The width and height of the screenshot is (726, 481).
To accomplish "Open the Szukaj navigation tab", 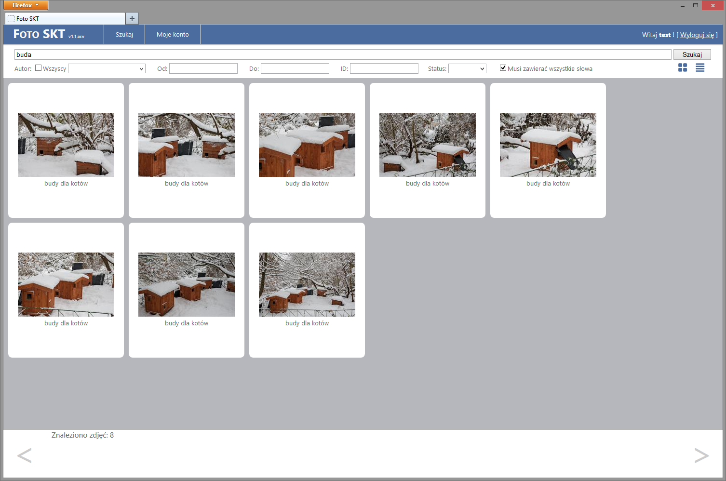I will click(x=124, y=35).
